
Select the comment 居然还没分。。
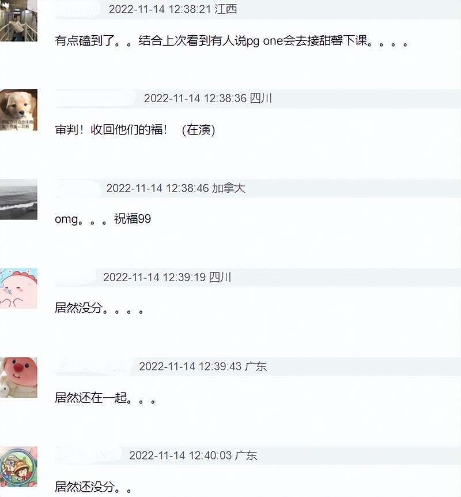[93, 487]
